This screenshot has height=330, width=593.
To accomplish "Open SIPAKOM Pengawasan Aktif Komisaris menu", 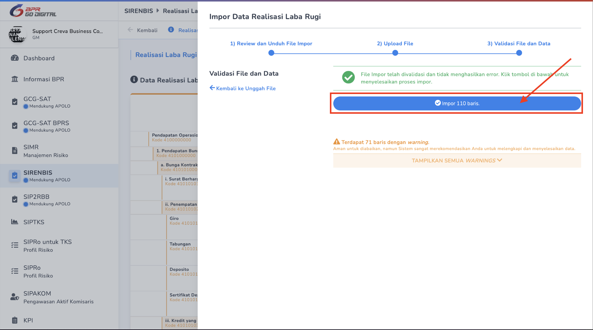I will point(59,297).
